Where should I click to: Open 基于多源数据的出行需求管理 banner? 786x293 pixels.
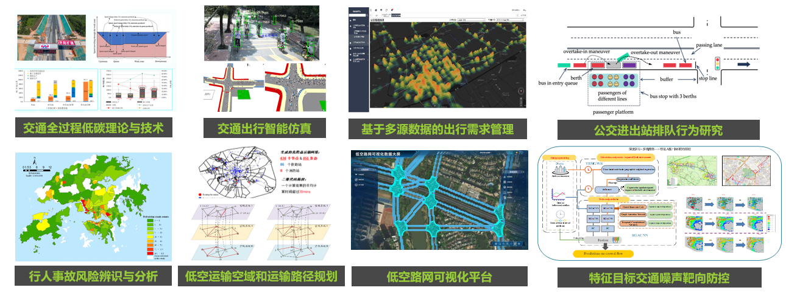[x=437, y=129]
